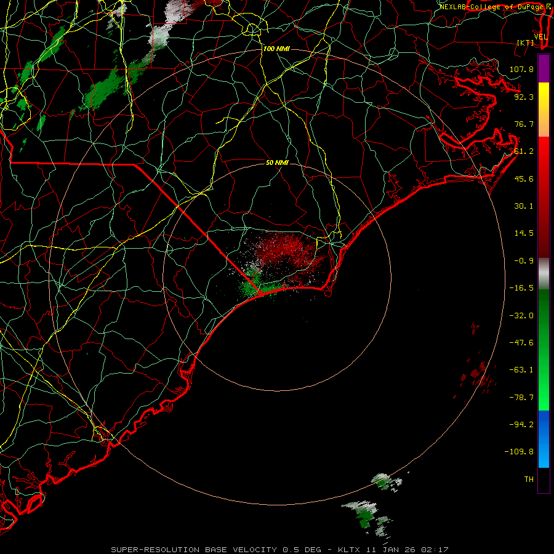This screenshot has width=554, height=554.
Task: Click the -63.1 velocity scale value
Action: tap(521, 370)
